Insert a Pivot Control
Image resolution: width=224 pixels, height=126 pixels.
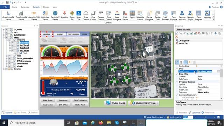pos(108,15)
